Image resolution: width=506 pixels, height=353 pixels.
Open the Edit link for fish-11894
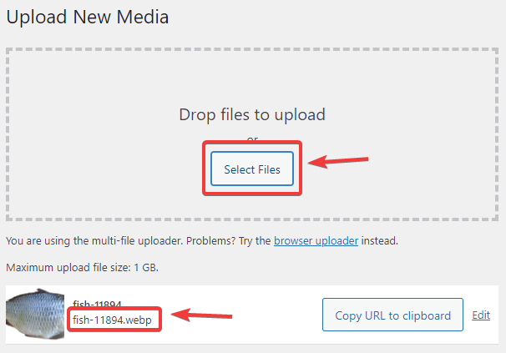click(x=481, y=315)
